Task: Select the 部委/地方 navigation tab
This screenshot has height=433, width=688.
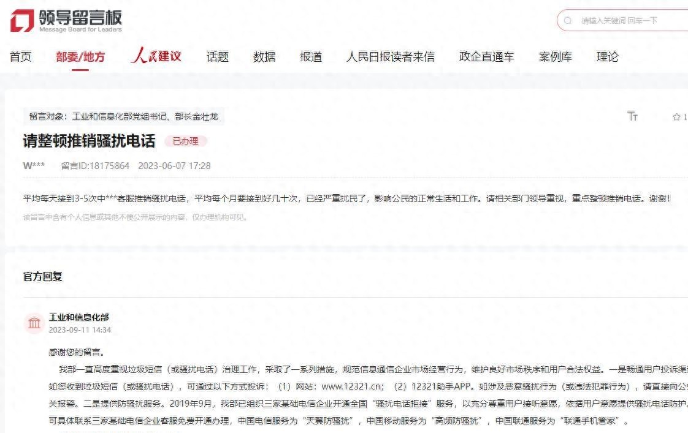Action: coord(80,57)
